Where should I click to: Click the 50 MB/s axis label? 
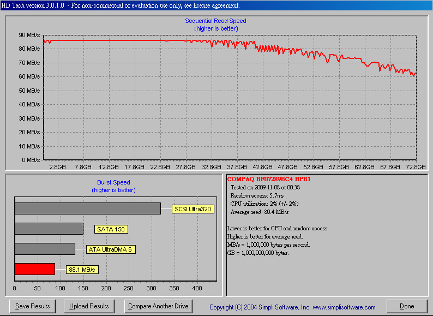pyautogui.click(x=29, y=91)
